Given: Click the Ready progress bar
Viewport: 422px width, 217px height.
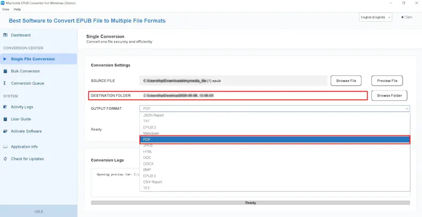Looking at the screenshot, I should coord(250,202).
